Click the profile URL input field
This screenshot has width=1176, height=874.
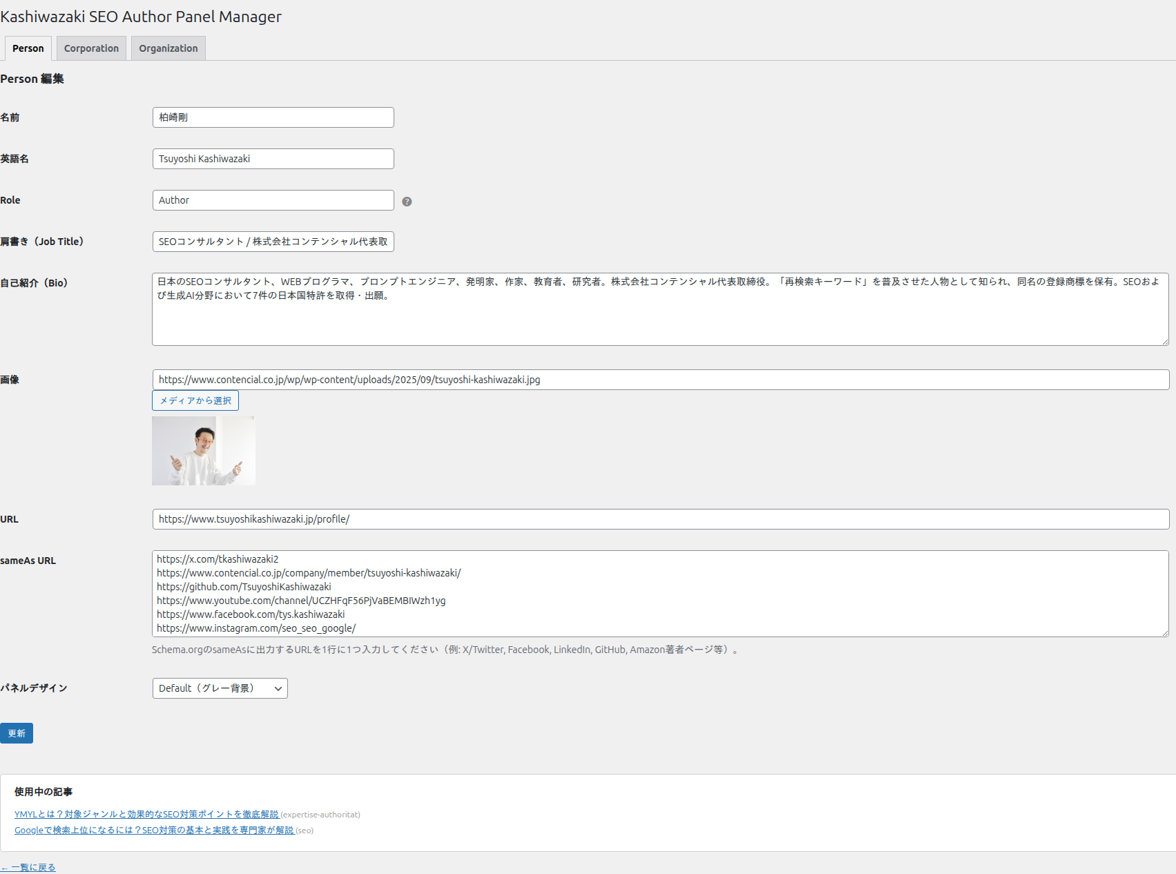[x=659, y=519]
